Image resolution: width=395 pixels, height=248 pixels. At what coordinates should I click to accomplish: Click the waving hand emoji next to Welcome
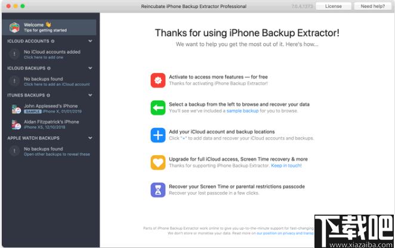coord(48,24)
